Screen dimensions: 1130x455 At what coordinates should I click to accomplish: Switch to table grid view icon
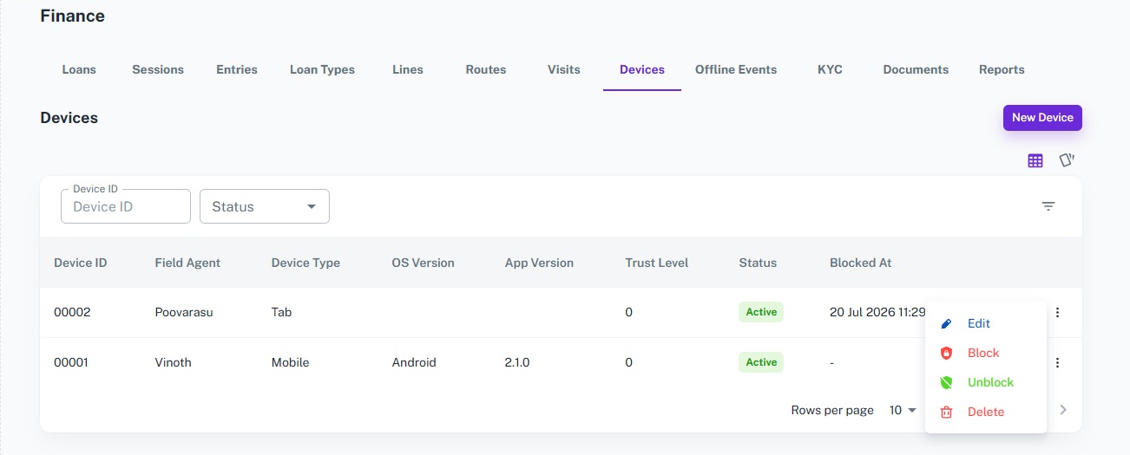coord(1035,160)
